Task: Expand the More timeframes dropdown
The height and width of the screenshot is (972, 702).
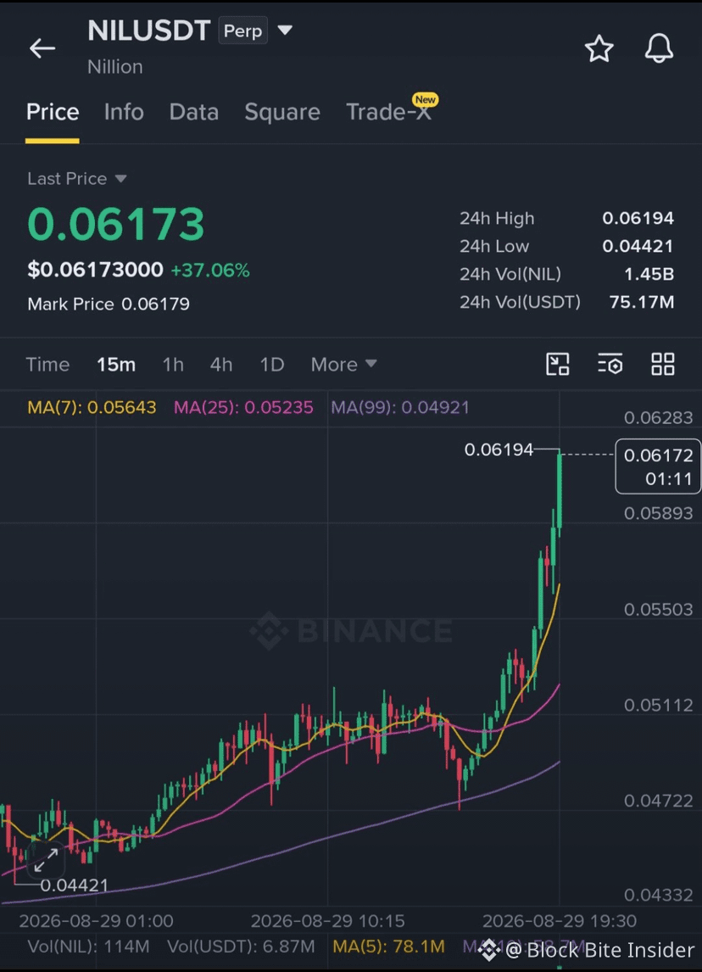Action: (344, 364)
